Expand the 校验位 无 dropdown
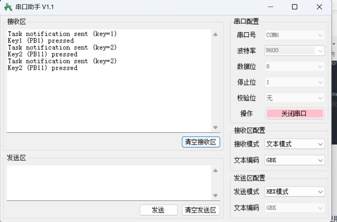The image size is (337, 222). [295, 98]
